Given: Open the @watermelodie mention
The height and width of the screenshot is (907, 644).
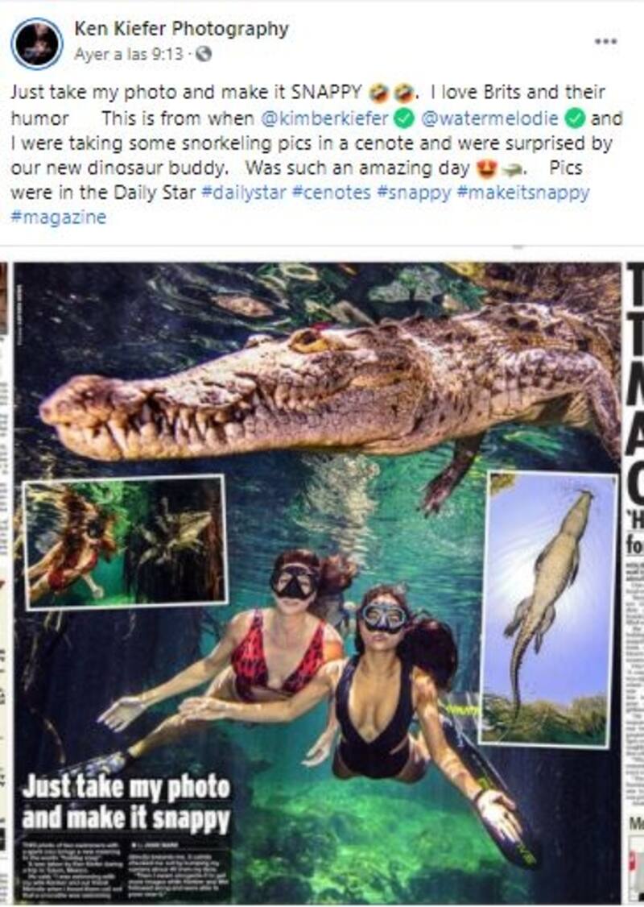Looking at the screenshot, I should (489, 118).
